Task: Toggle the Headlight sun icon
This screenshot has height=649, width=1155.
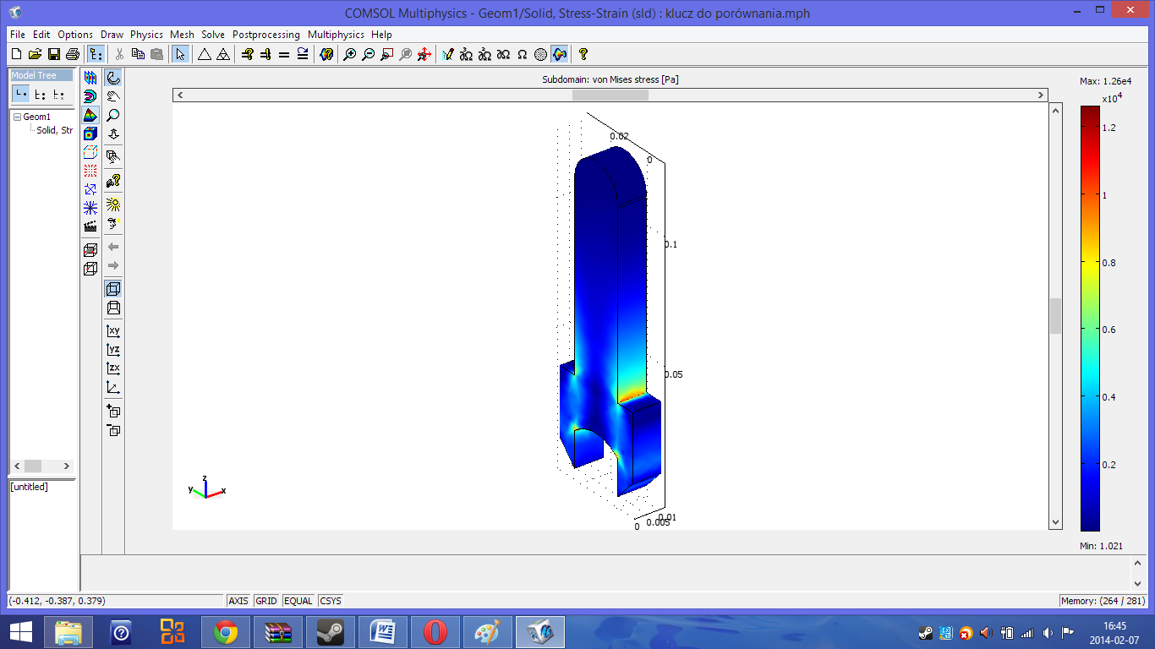Action: pyautogui.click(x=113, y=204)
